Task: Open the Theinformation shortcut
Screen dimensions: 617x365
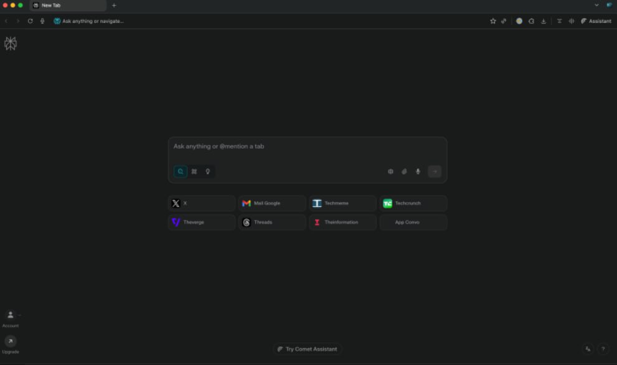Action: tap(342, 222)
